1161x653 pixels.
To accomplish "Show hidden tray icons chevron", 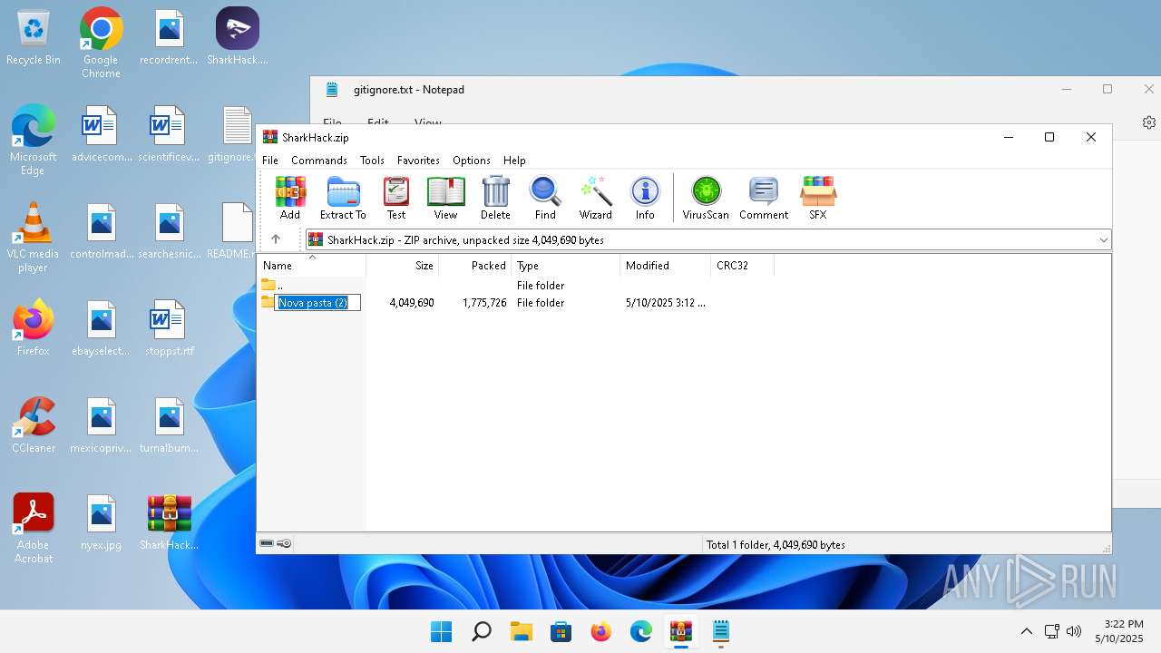I will 1027,631.
